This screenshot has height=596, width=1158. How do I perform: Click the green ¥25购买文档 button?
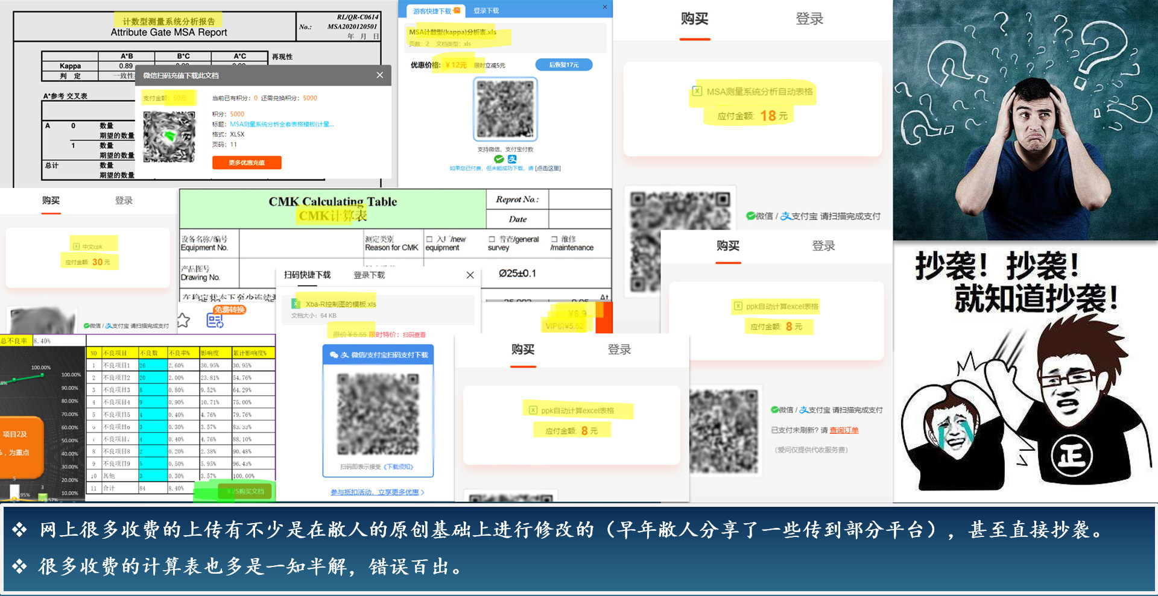point(245,492)
